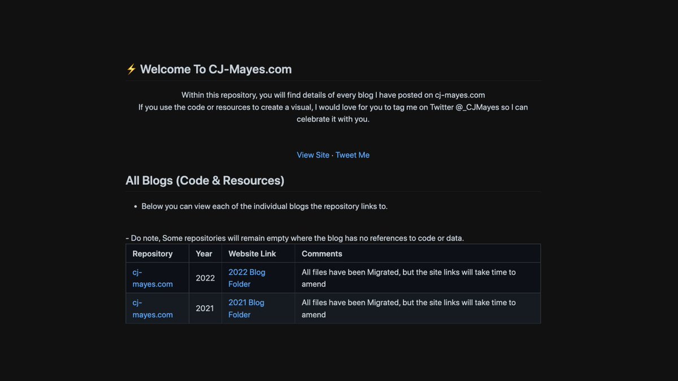This screenshot has width=678, height=381.
Task: Open the Tweet Me link
Action: [x=353, y=155]
